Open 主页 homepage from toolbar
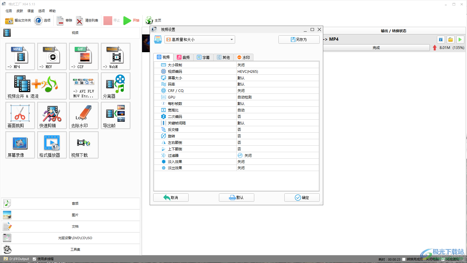Screen dimensions: 467x263 (x=153, y=20)
